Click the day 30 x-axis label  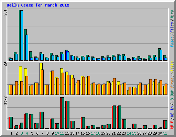[160, 133]
